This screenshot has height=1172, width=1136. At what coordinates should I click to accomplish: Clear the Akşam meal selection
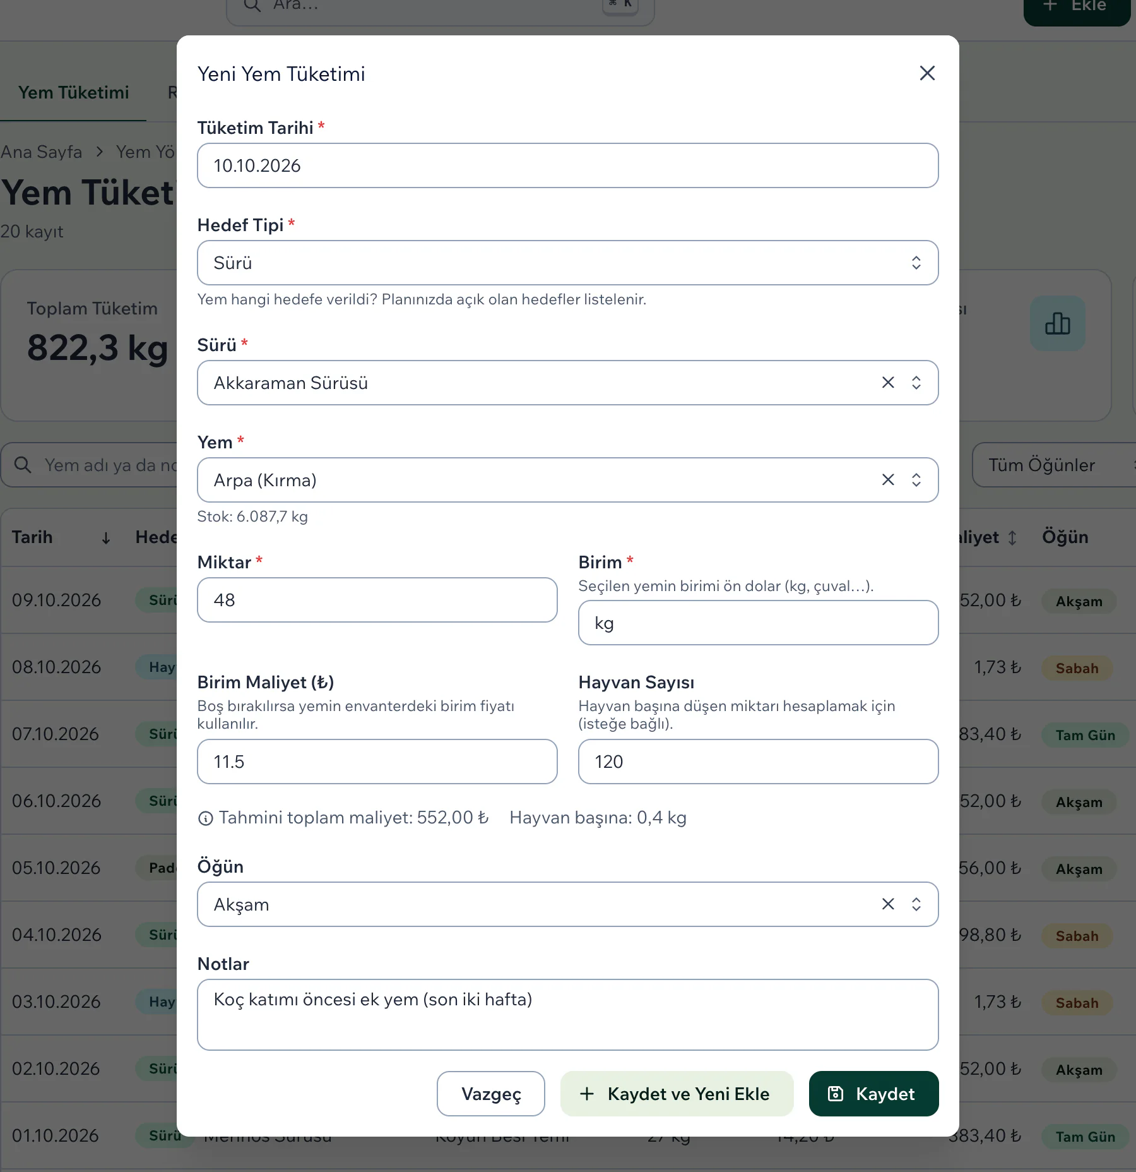pos(888,904)
